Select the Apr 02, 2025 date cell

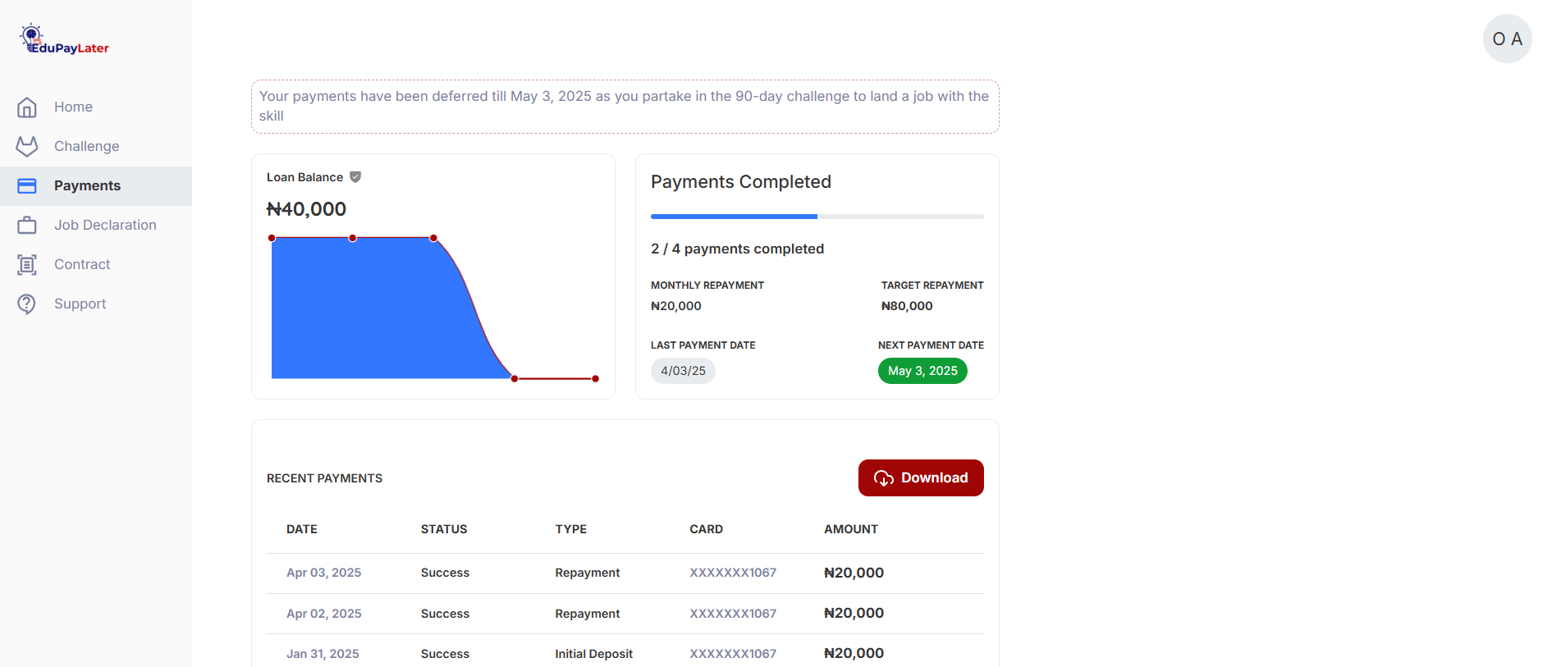click(324, 614)
